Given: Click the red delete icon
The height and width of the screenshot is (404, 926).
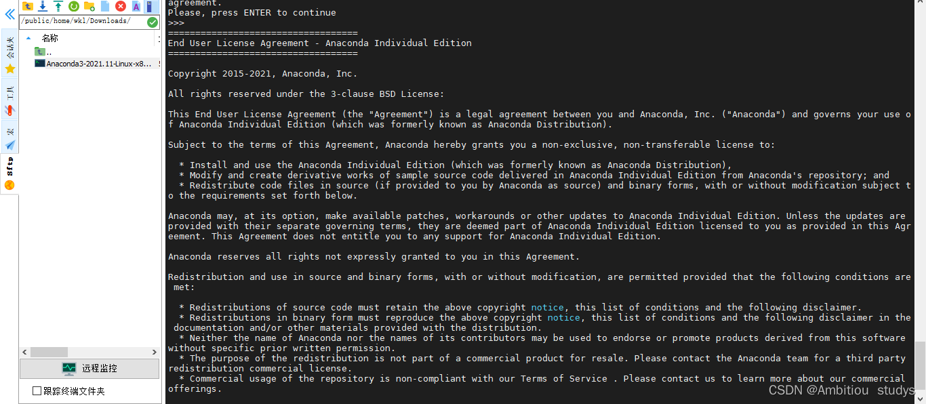Looking at the screenshot, I should pos(121,6).
